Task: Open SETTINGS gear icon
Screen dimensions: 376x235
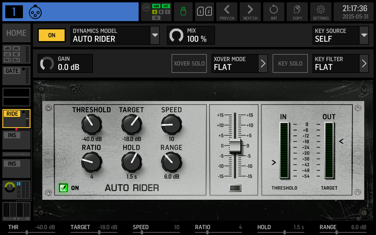Action: pyautogui.click(x=321, y=12)
